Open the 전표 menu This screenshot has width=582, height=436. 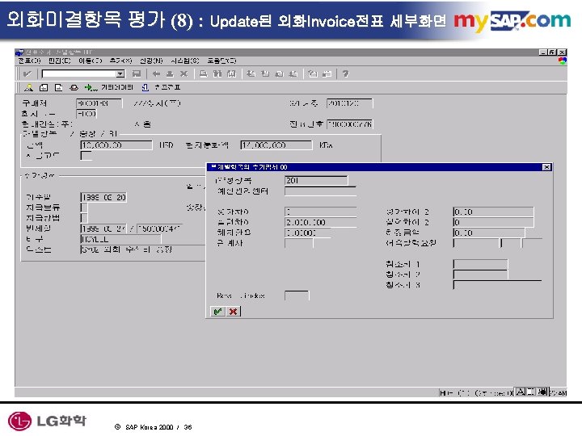[29, 61]
